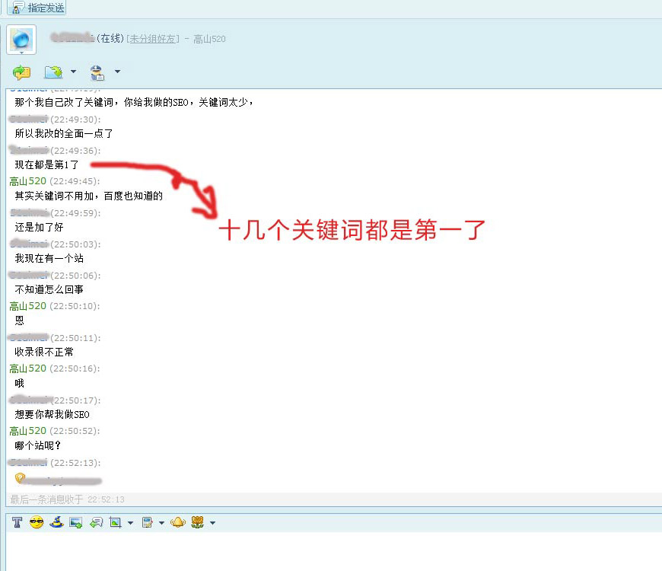Click the flower gift icon
Viewport: 662px width, 571px height.
point(198,522)
